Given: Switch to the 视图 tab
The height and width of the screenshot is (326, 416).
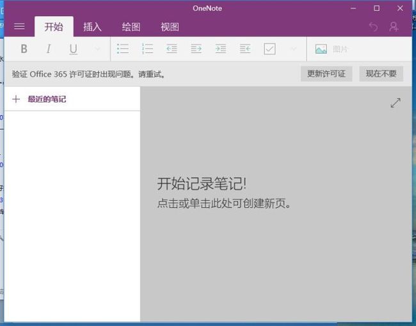Looking at the screenshot, I should 170,27.
